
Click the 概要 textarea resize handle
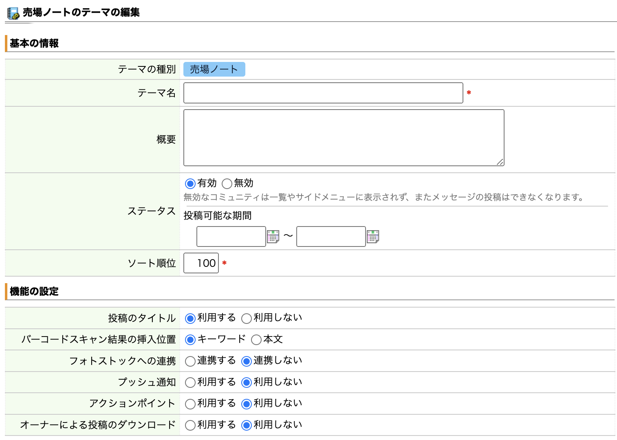tap(500, 162)
